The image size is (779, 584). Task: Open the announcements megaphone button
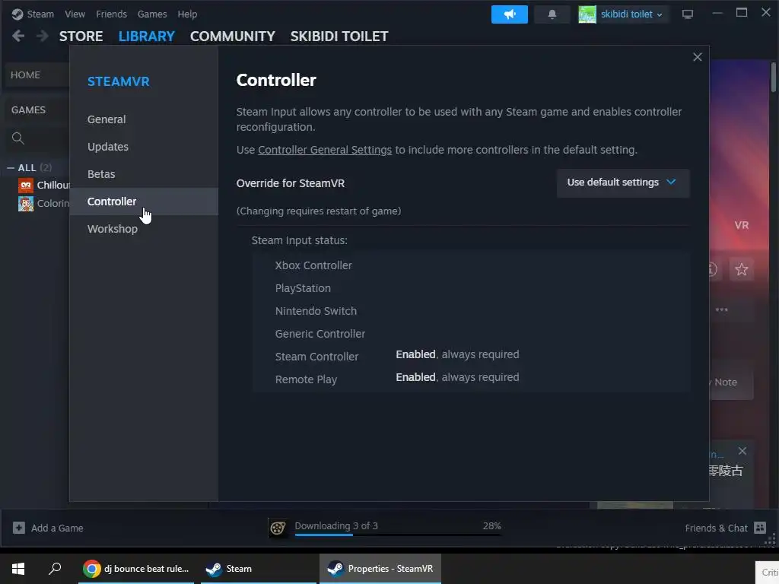tap(509, 14)
